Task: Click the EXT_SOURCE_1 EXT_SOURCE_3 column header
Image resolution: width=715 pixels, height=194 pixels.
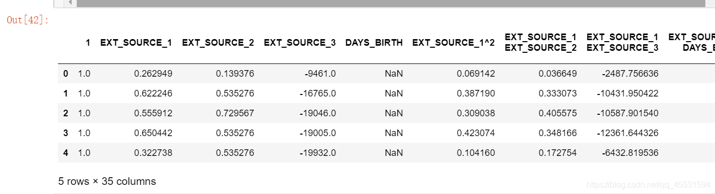Action: point(623,42)
